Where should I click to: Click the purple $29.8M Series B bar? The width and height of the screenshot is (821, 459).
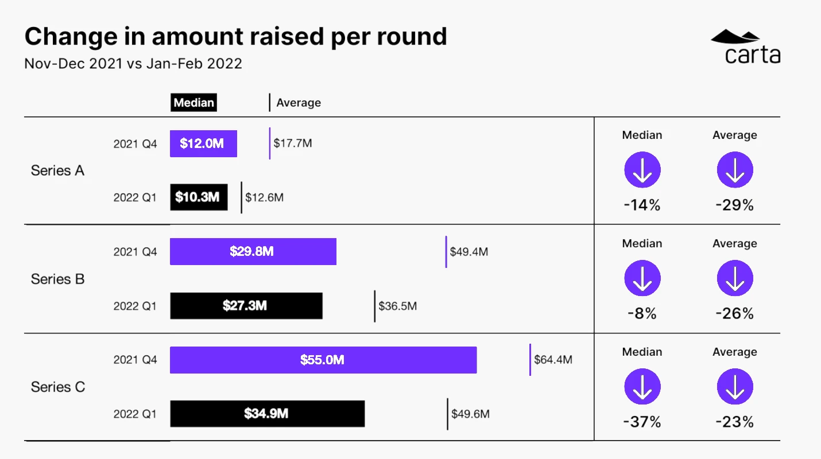(x=253, y=251)
